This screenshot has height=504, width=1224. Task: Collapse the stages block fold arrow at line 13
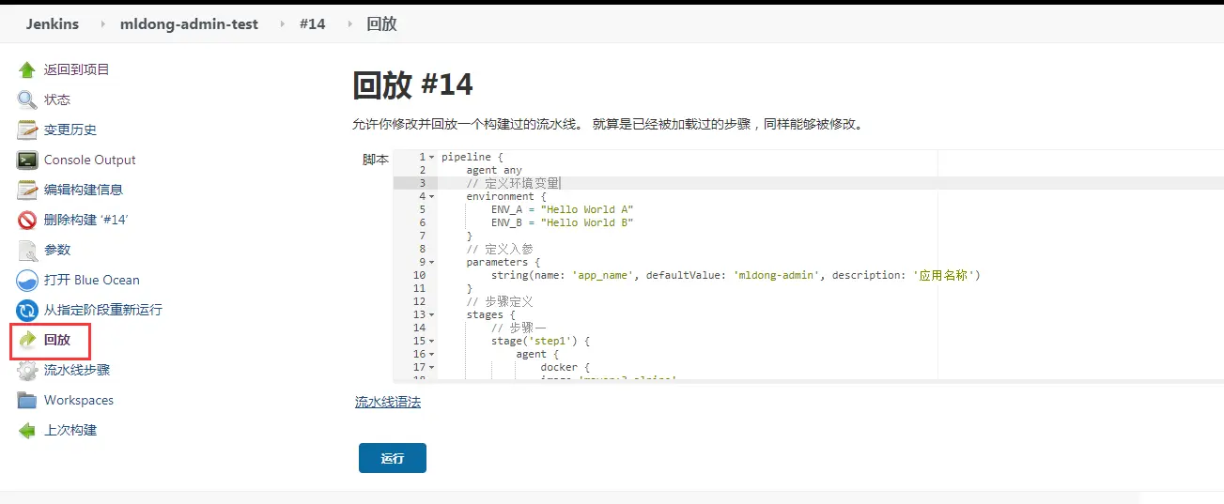coord(432,314)
